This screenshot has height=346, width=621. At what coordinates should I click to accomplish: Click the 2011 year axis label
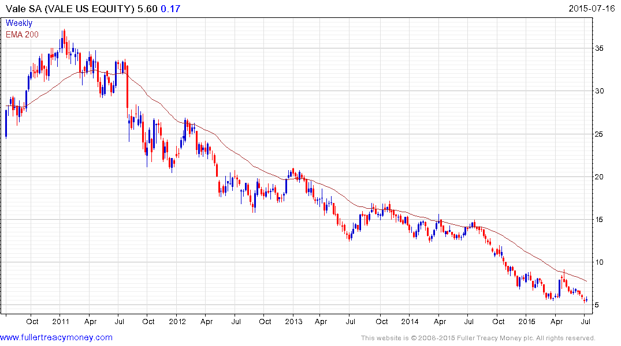click(x=61, y=321)
